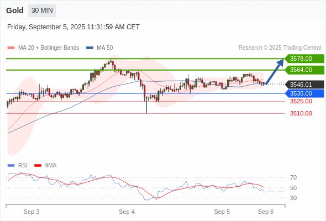Click the Gold title label
Image resolution: width=326 pixels, height=221 pixels.
[x=15, y=10]
